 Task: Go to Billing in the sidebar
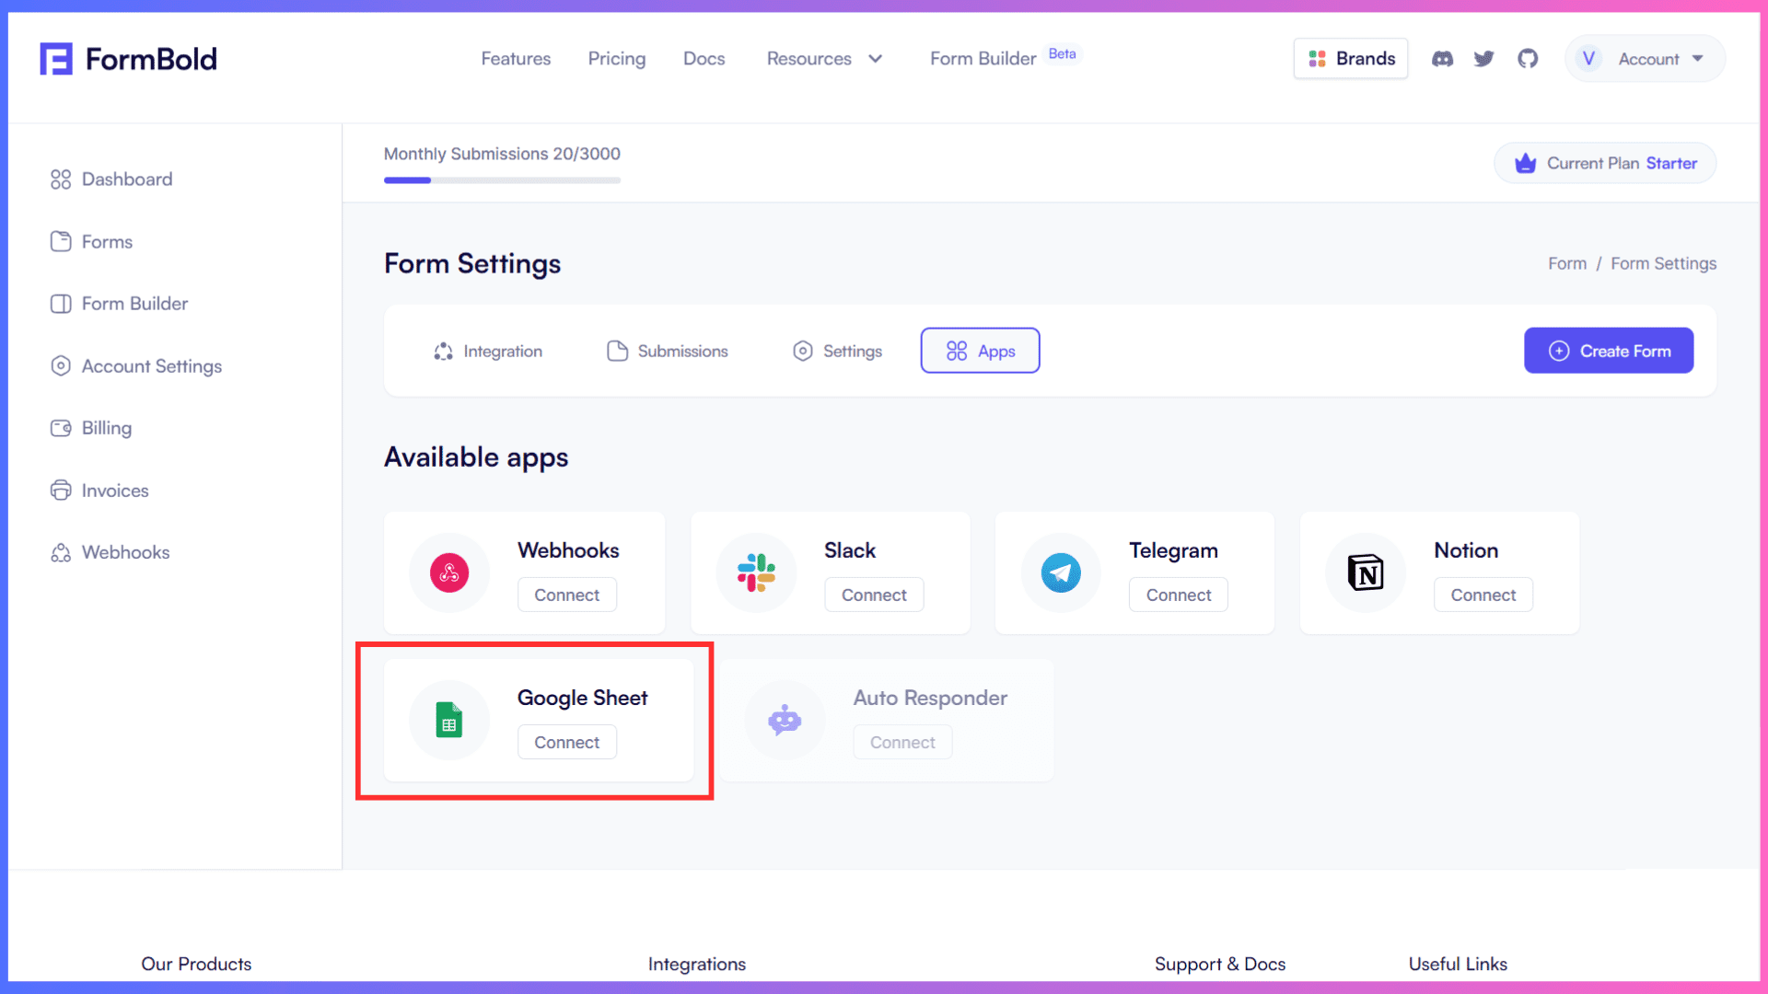click(106, 428)
